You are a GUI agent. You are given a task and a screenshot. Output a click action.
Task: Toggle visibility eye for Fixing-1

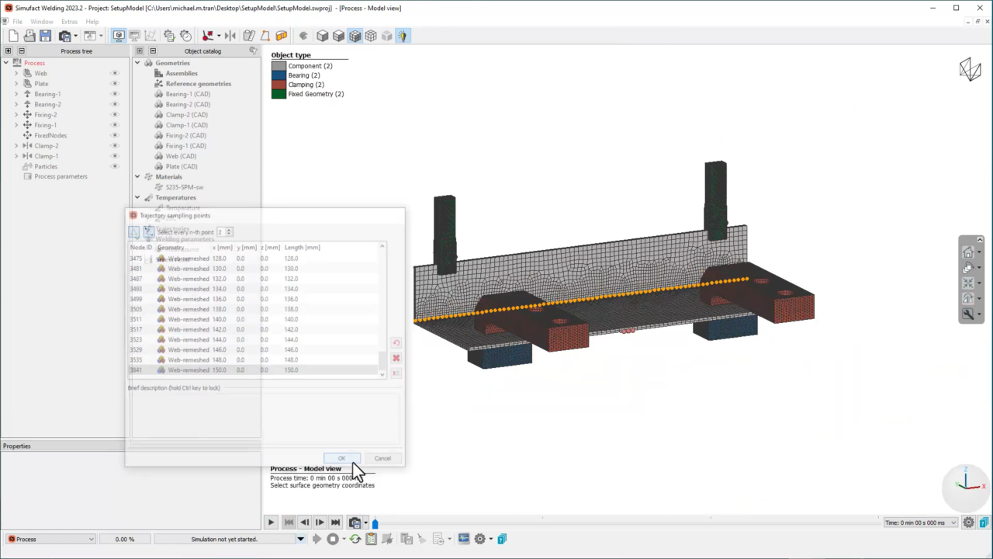(x=115, y=125)
